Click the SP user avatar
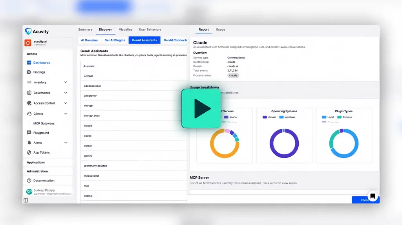This screenshot has width=402, height=225. [x=29, y=192]
